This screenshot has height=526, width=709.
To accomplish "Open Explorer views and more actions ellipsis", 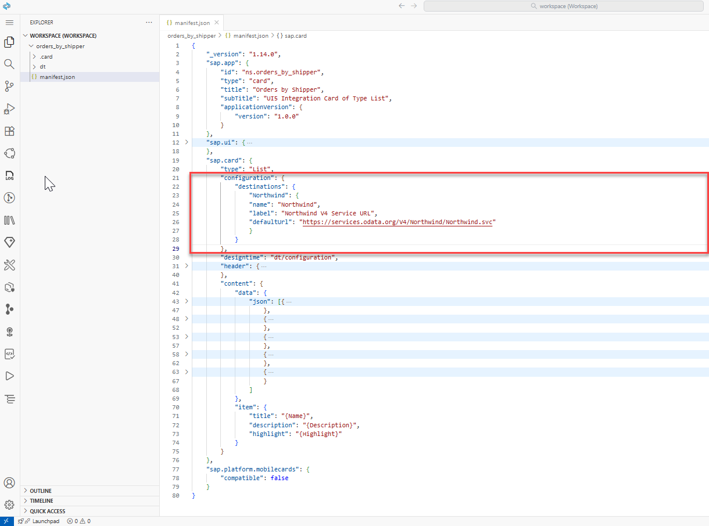I will (x=149, y=23).
